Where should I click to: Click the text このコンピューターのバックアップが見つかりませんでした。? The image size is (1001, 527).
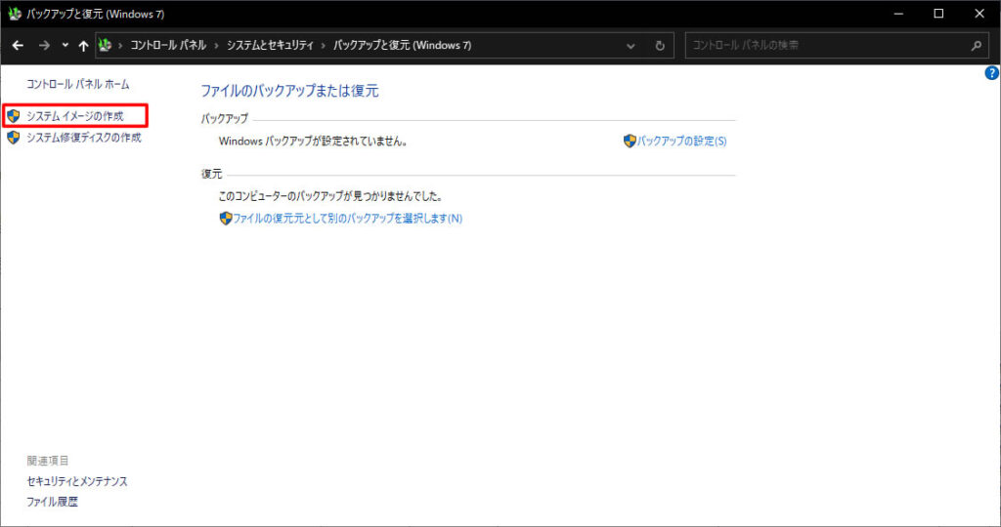tap(330, 196)
